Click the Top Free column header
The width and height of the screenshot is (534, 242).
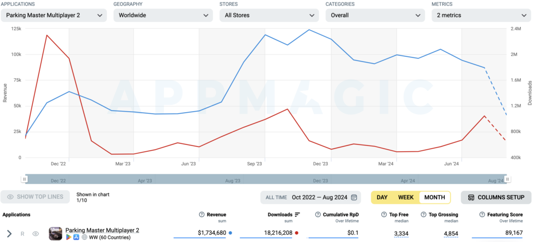(398, 215)
